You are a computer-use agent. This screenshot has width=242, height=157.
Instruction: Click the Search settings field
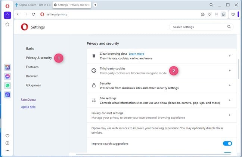tap(201, 27)
